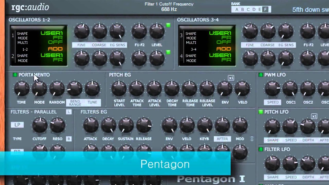Select bank F
The image size is (329, 185).
(266, 10)
